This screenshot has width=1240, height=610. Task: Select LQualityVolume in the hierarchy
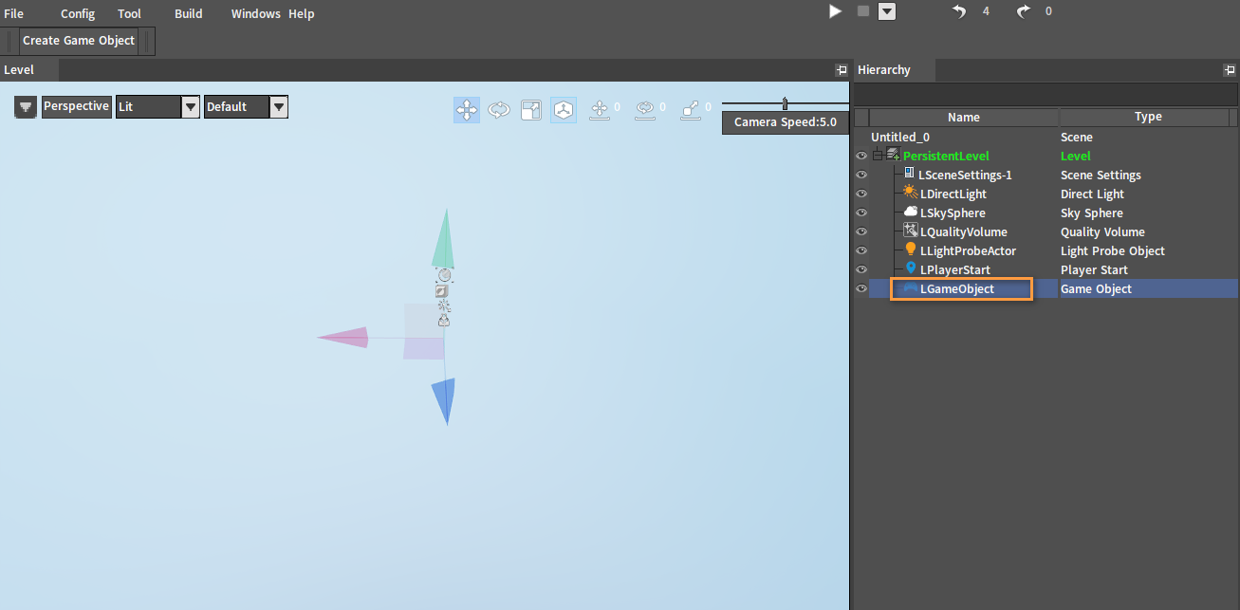coord(964,232)
